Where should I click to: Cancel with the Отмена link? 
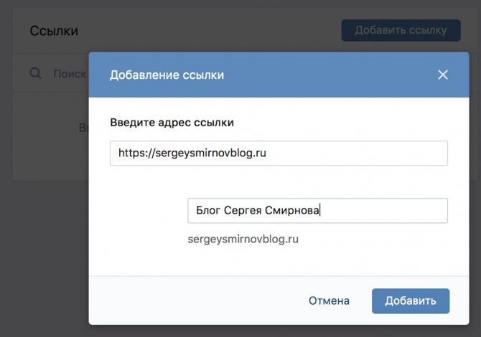[329, 301]
